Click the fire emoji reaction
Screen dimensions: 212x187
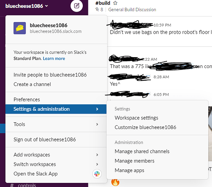coord(115,182)
